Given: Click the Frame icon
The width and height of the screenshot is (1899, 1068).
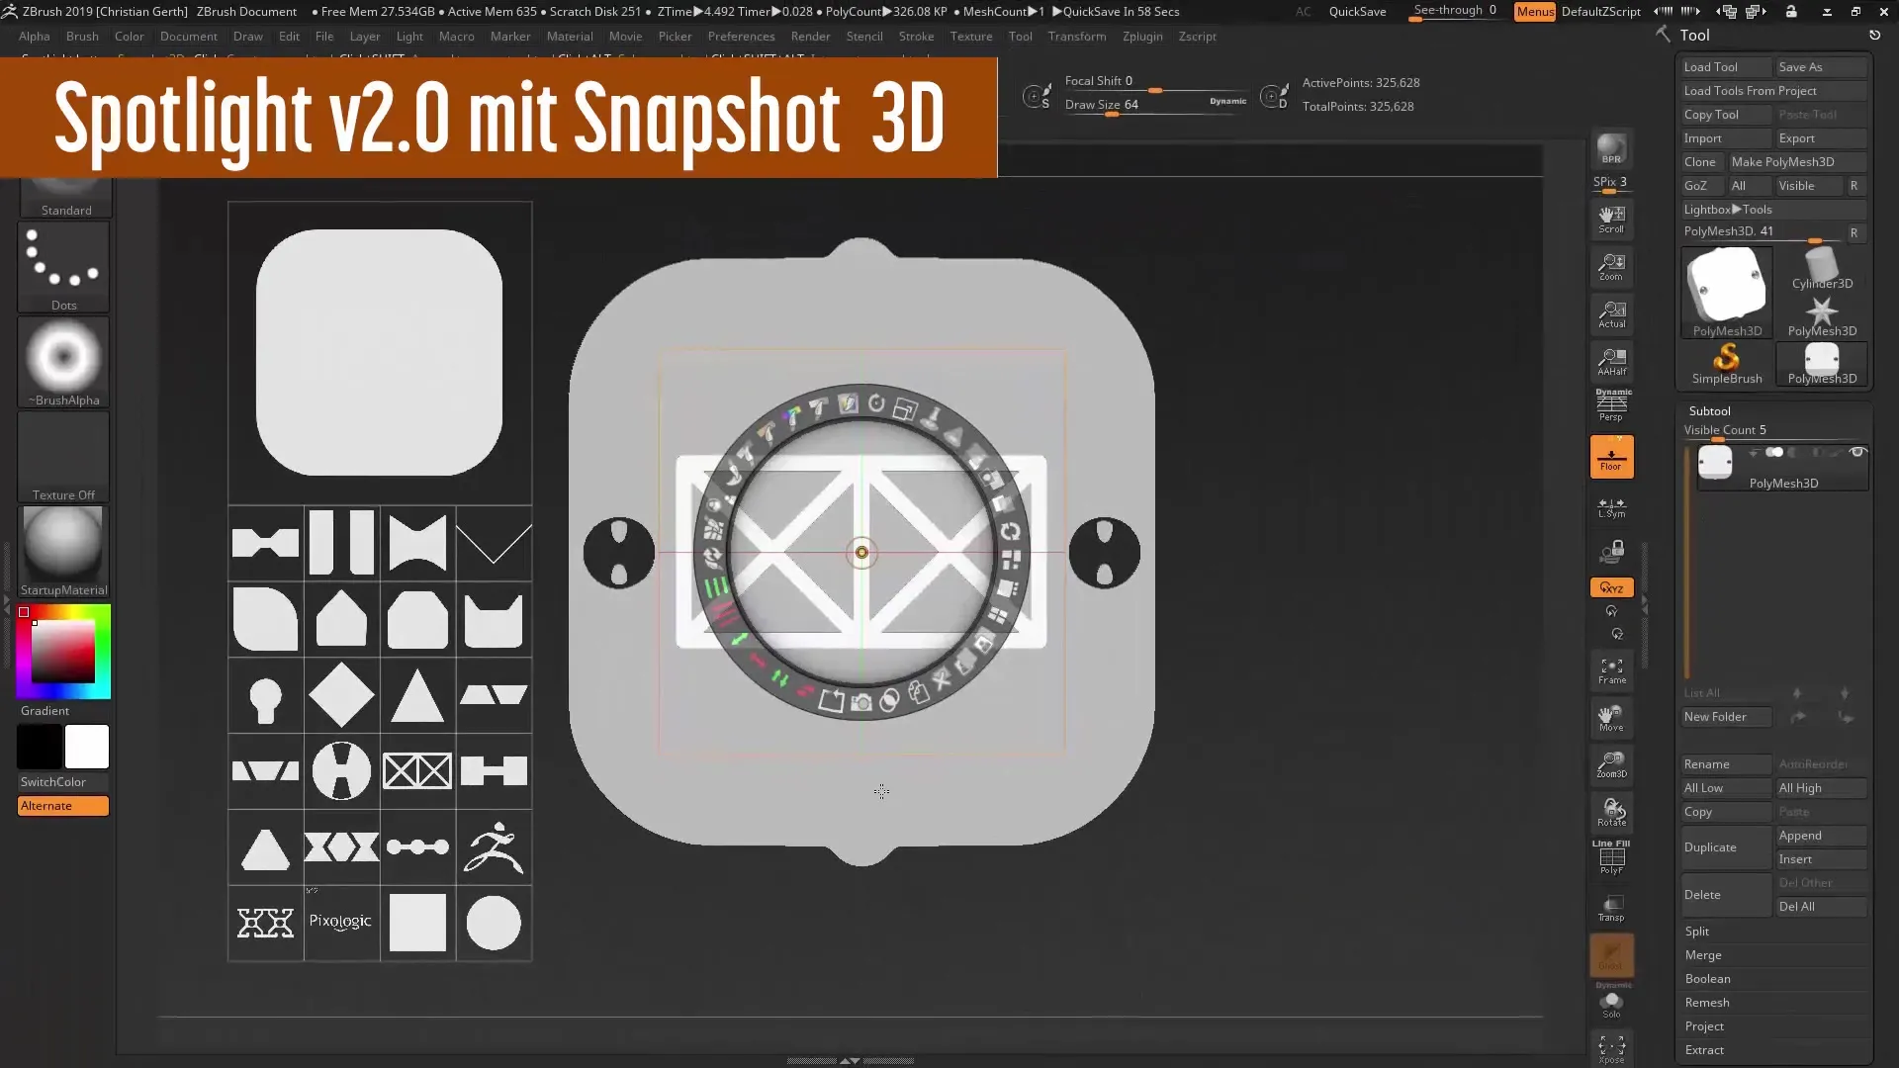Looking at the screenshot, I should tap(1611, 671).
